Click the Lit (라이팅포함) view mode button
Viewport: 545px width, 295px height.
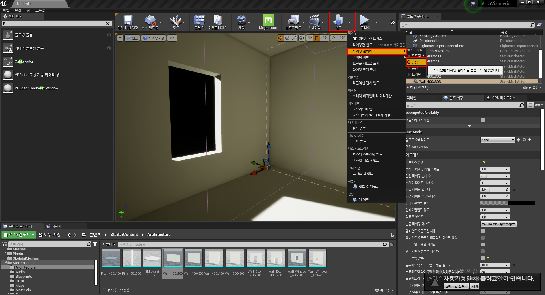click(154, 38)
